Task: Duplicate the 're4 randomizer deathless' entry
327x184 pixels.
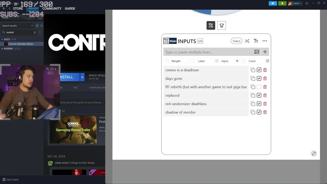Action: tap(253, 104)
